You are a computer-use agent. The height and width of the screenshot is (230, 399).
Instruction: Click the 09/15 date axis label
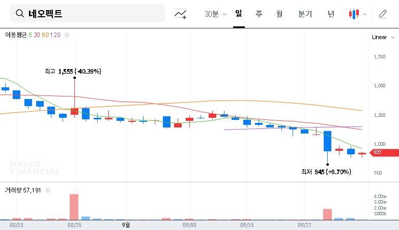[247, 225]
